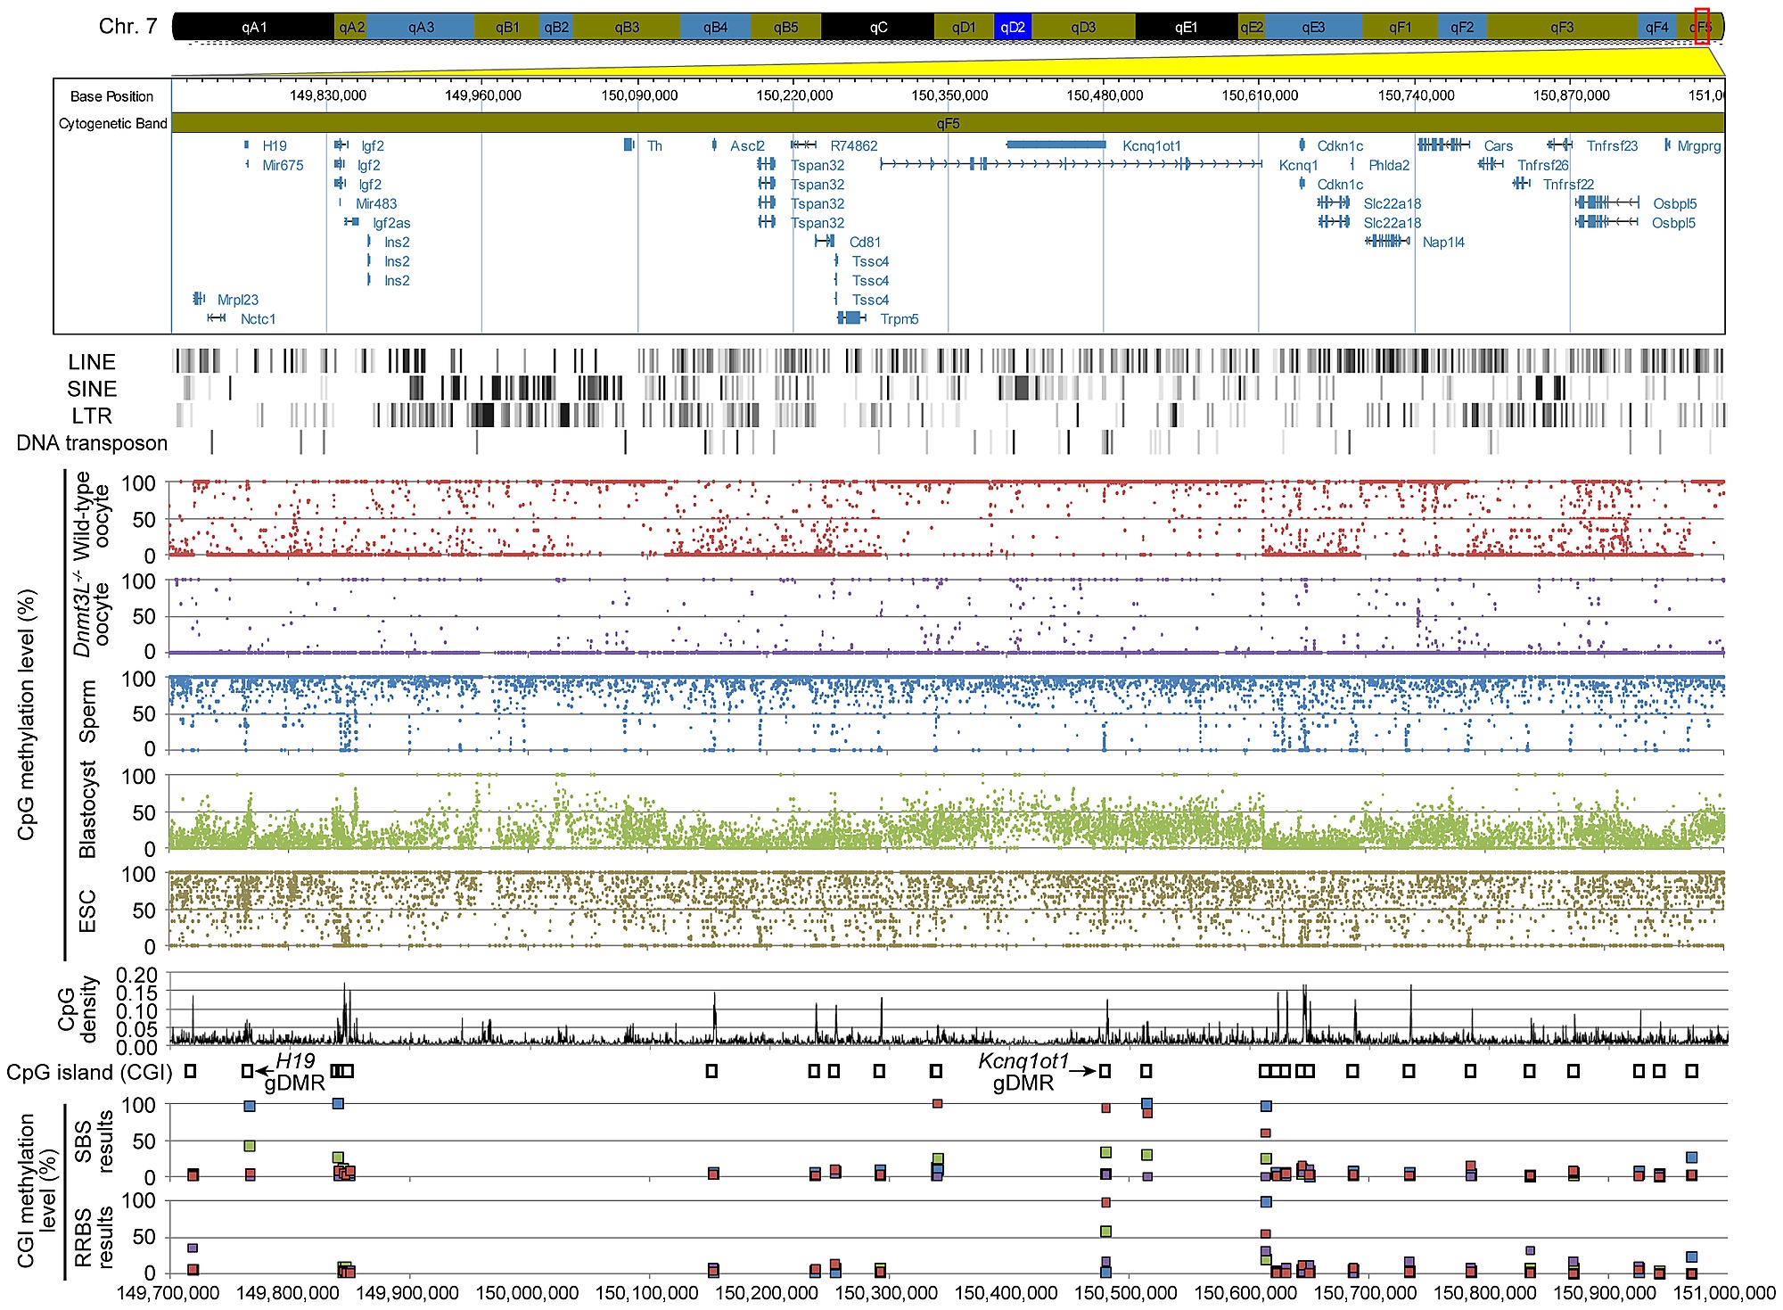The height and width of the screenshot is (1310, 1783).
Task: Click the olive qF5 cytogenetic band bar
Action: (948, 123)
